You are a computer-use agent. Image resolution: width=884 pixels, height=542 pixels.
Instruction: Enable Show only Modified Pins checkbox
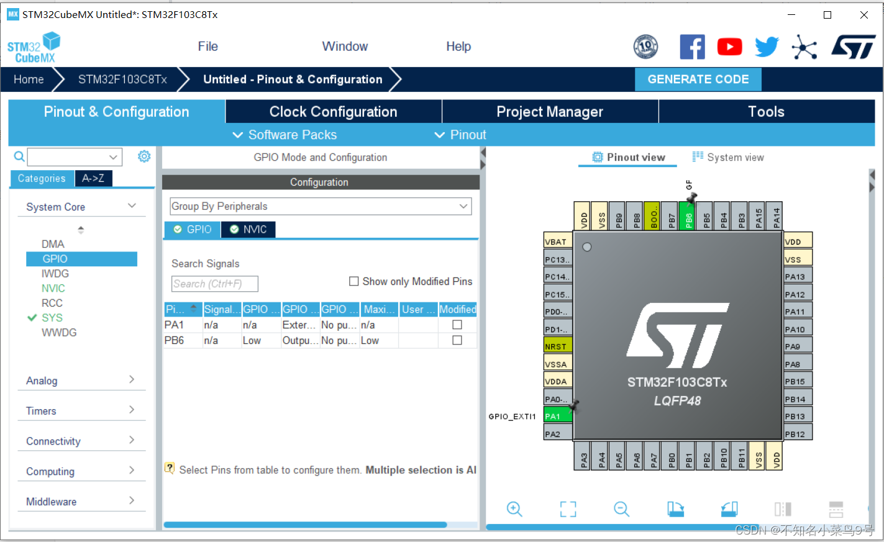click(x=354, y=281)
